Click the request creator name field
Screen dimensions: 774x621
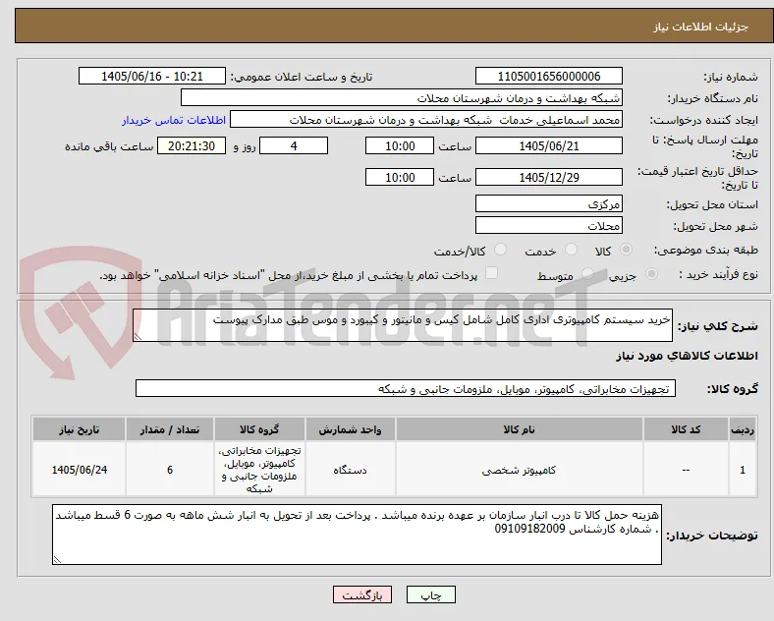point(426,120)
